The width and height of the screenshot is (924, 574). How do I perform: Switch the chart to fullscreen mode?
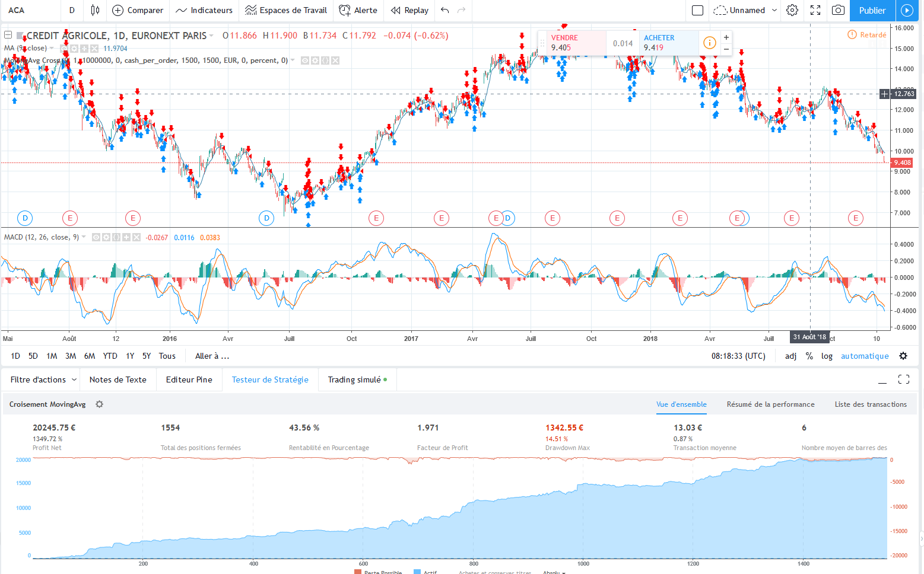click(x=815, y=10)
